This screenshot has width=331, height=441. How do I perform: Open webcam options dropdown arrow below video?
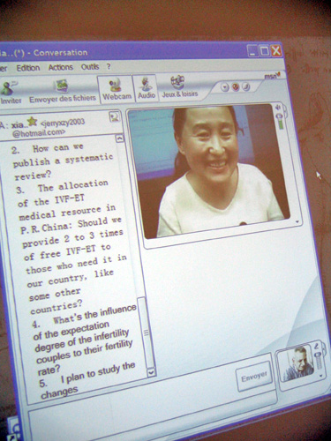pyautogui.click(x=297, y=222)
